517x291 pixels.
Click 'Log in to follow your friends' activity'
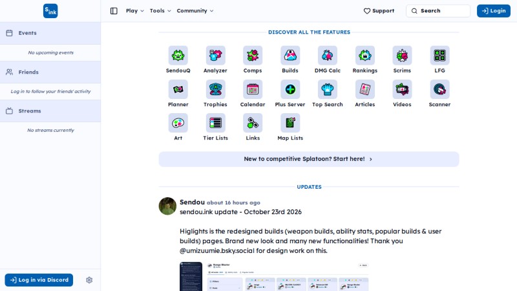point(51,91)
